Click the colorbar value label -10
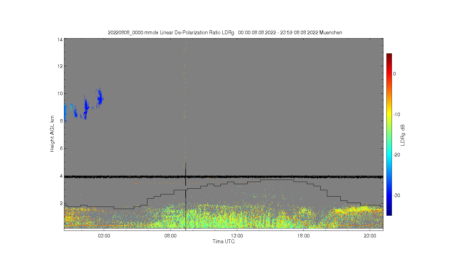The width and height of the screenshot is (455, 273). coord(397,114)
